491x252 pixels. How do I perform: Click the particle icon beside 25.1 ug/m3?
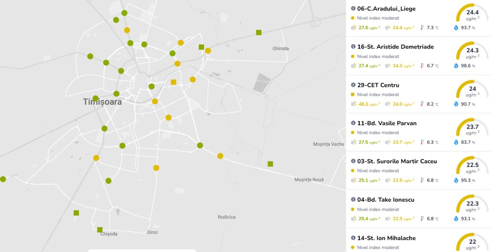click(354, 180)
